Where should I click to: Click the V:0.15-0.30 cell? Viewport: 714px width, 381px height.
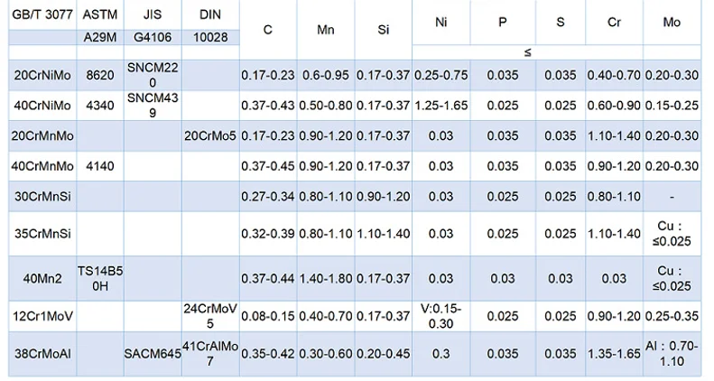point(440,316)
